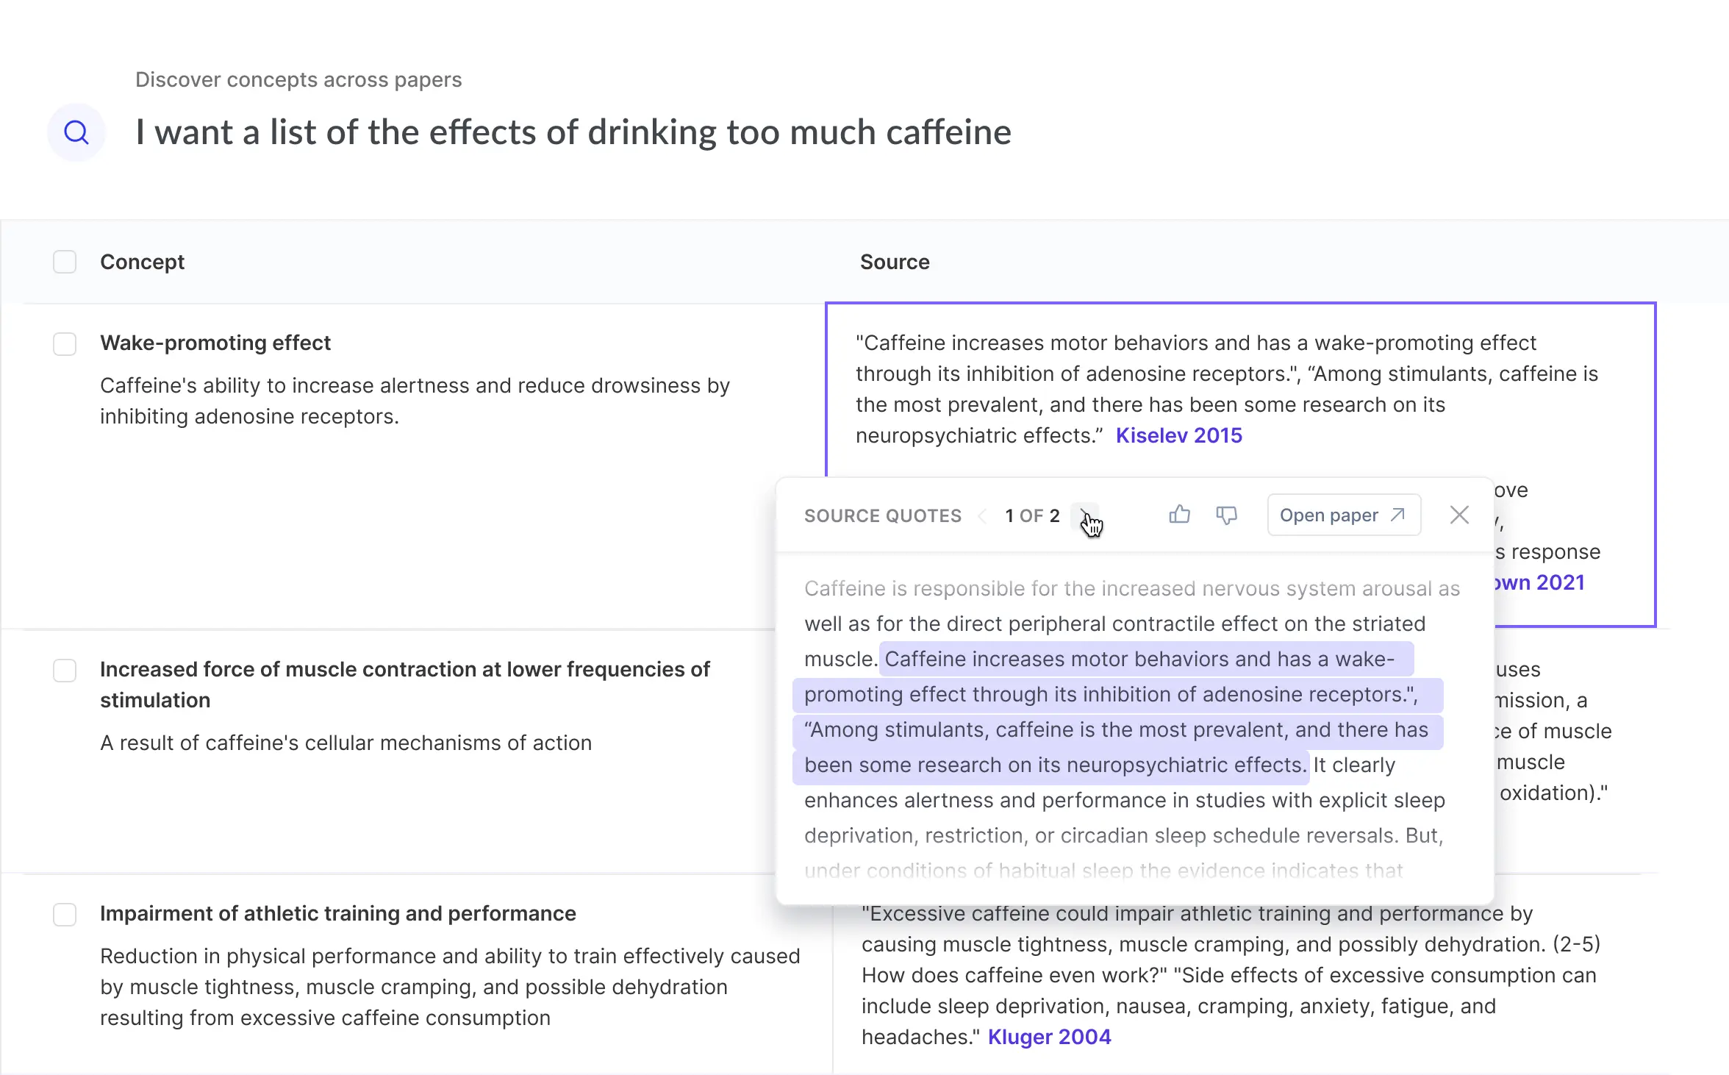1729x1075 pixels.
Task: Sort by the Source column header
Action: point(895,261)
